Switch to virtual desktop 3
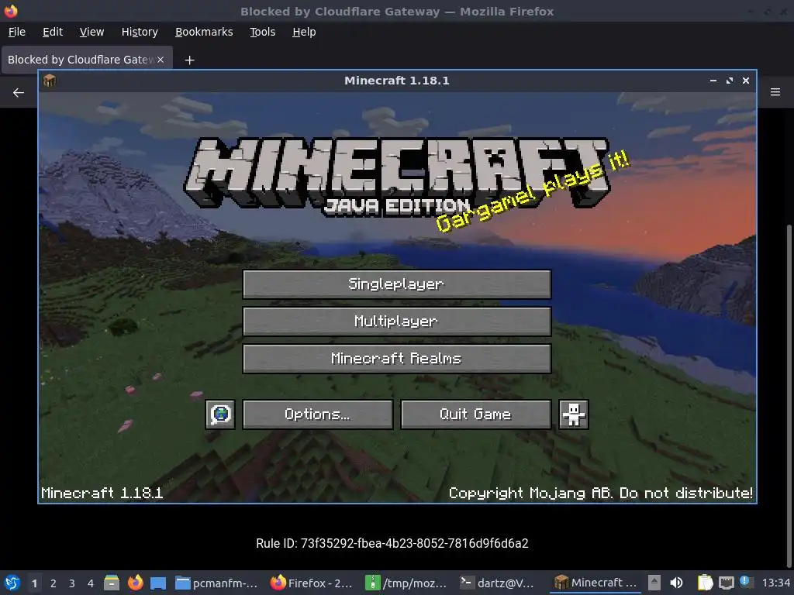The width and height of the screenshot is (794, 595). (x=72, y=583)
